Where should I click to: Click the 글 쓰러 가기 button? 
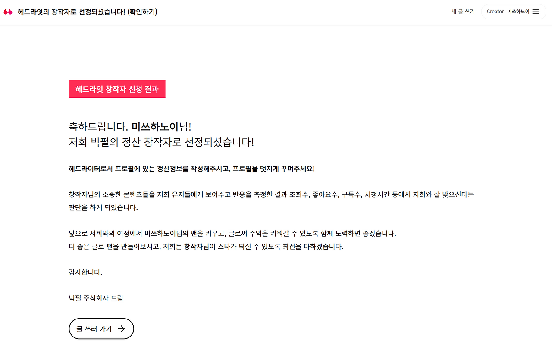(101, 328)
